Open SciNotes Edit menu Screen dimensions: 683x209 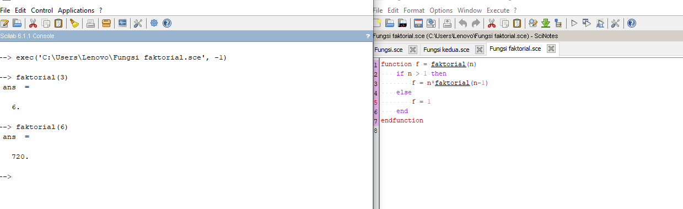point(393,10)
